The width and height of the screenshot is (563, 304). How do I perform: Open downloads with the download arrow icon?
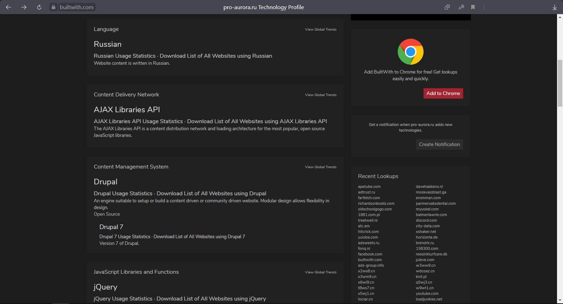(x=555, y=7)
